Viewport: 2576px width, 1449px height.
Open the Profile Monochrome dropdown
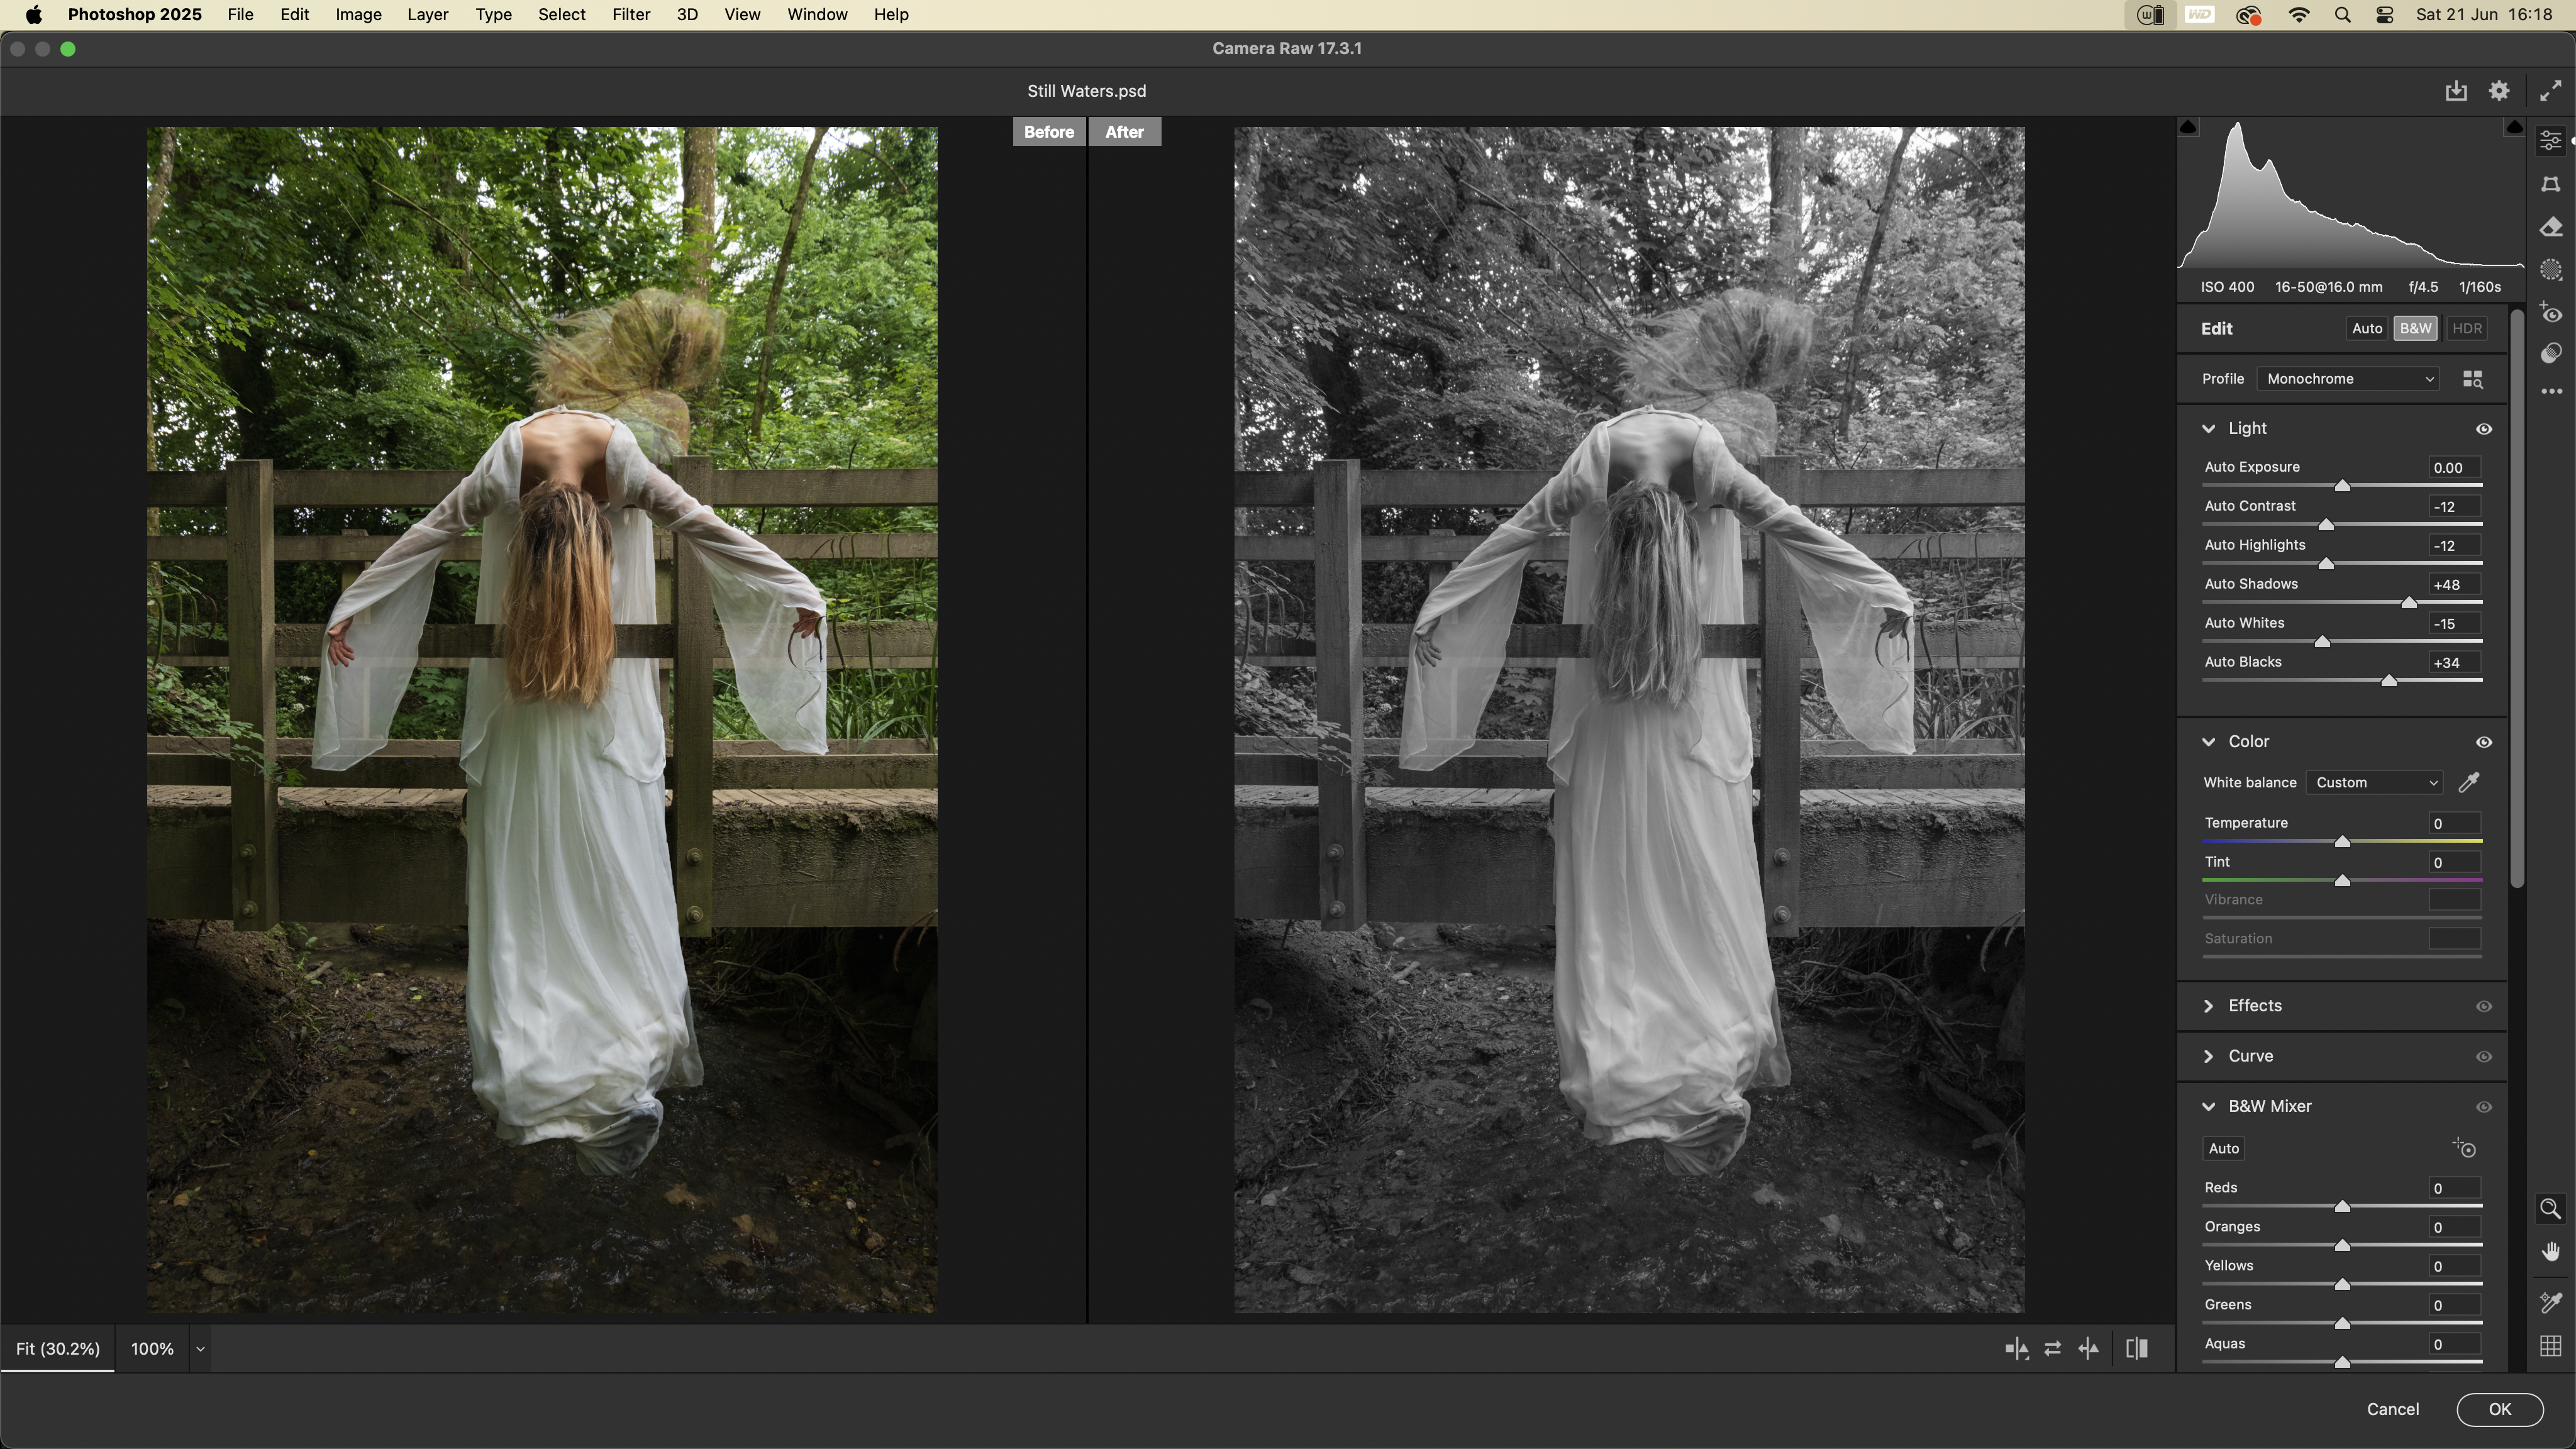coord(2348,379)
